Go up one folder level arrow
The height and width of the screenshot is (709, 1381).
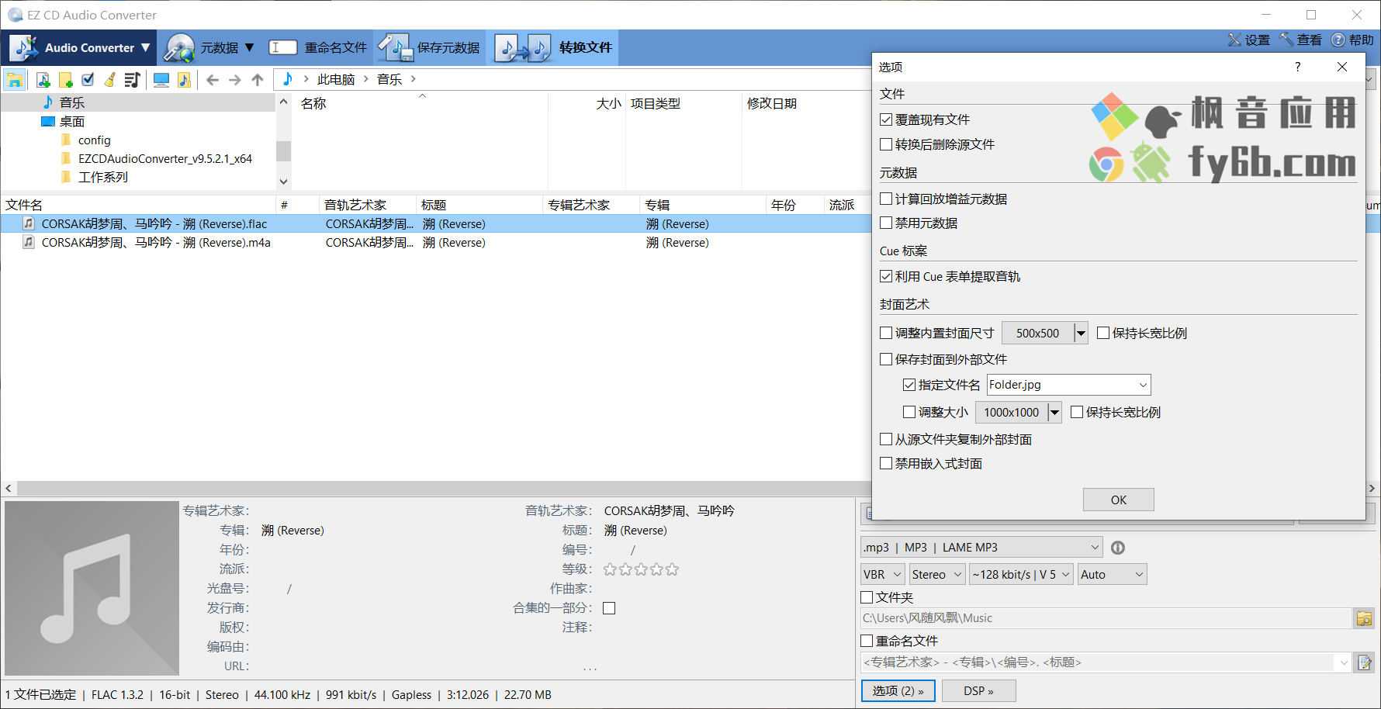pyautogui.click(x=258, y=79)
